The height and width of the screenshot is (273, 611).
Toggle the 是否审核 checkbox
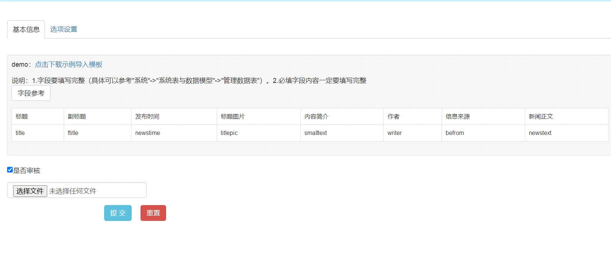10,170
